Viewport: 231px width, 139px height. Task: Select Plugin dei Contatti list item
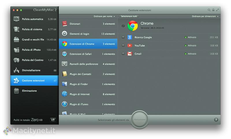[88, 74]
